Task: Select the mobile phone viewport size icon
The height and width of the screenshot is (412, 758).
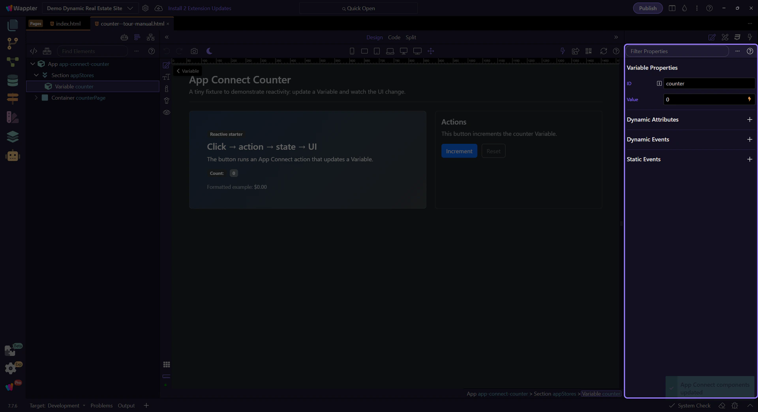Action: coord(352,51)
